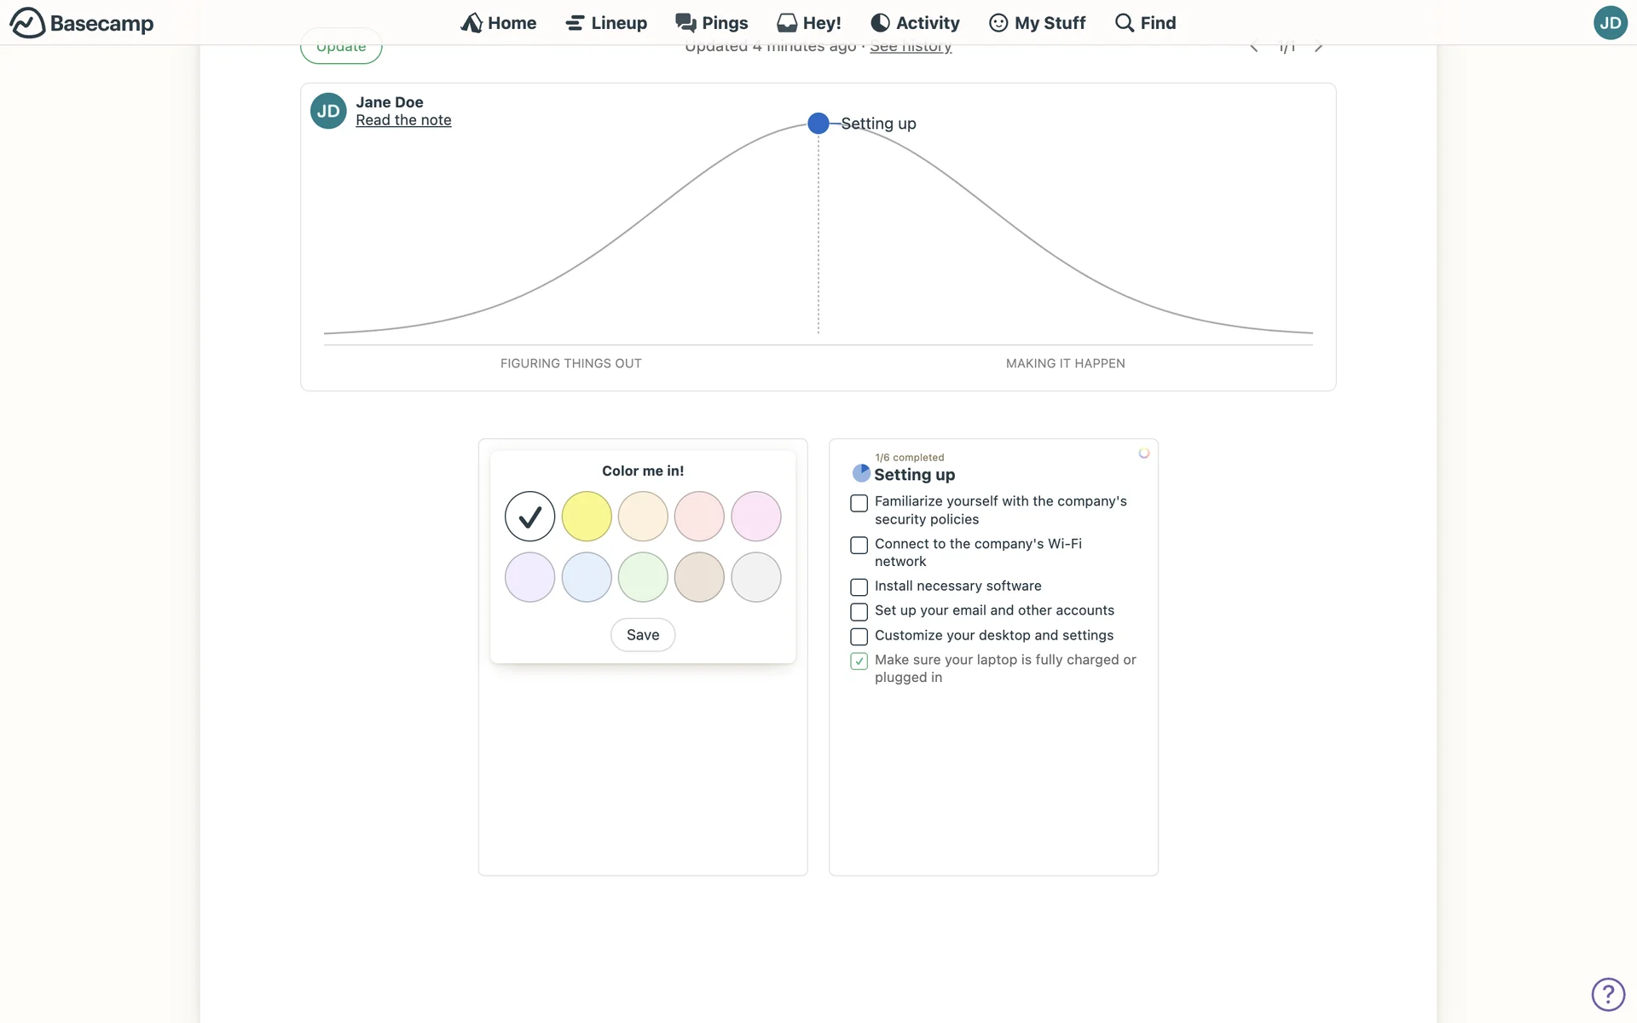The width and height of the screenshot is (1637, 1023).
Task: Go to the previous hill chart update arrow
Action: pyautogui.click(x=1254, y=48)
